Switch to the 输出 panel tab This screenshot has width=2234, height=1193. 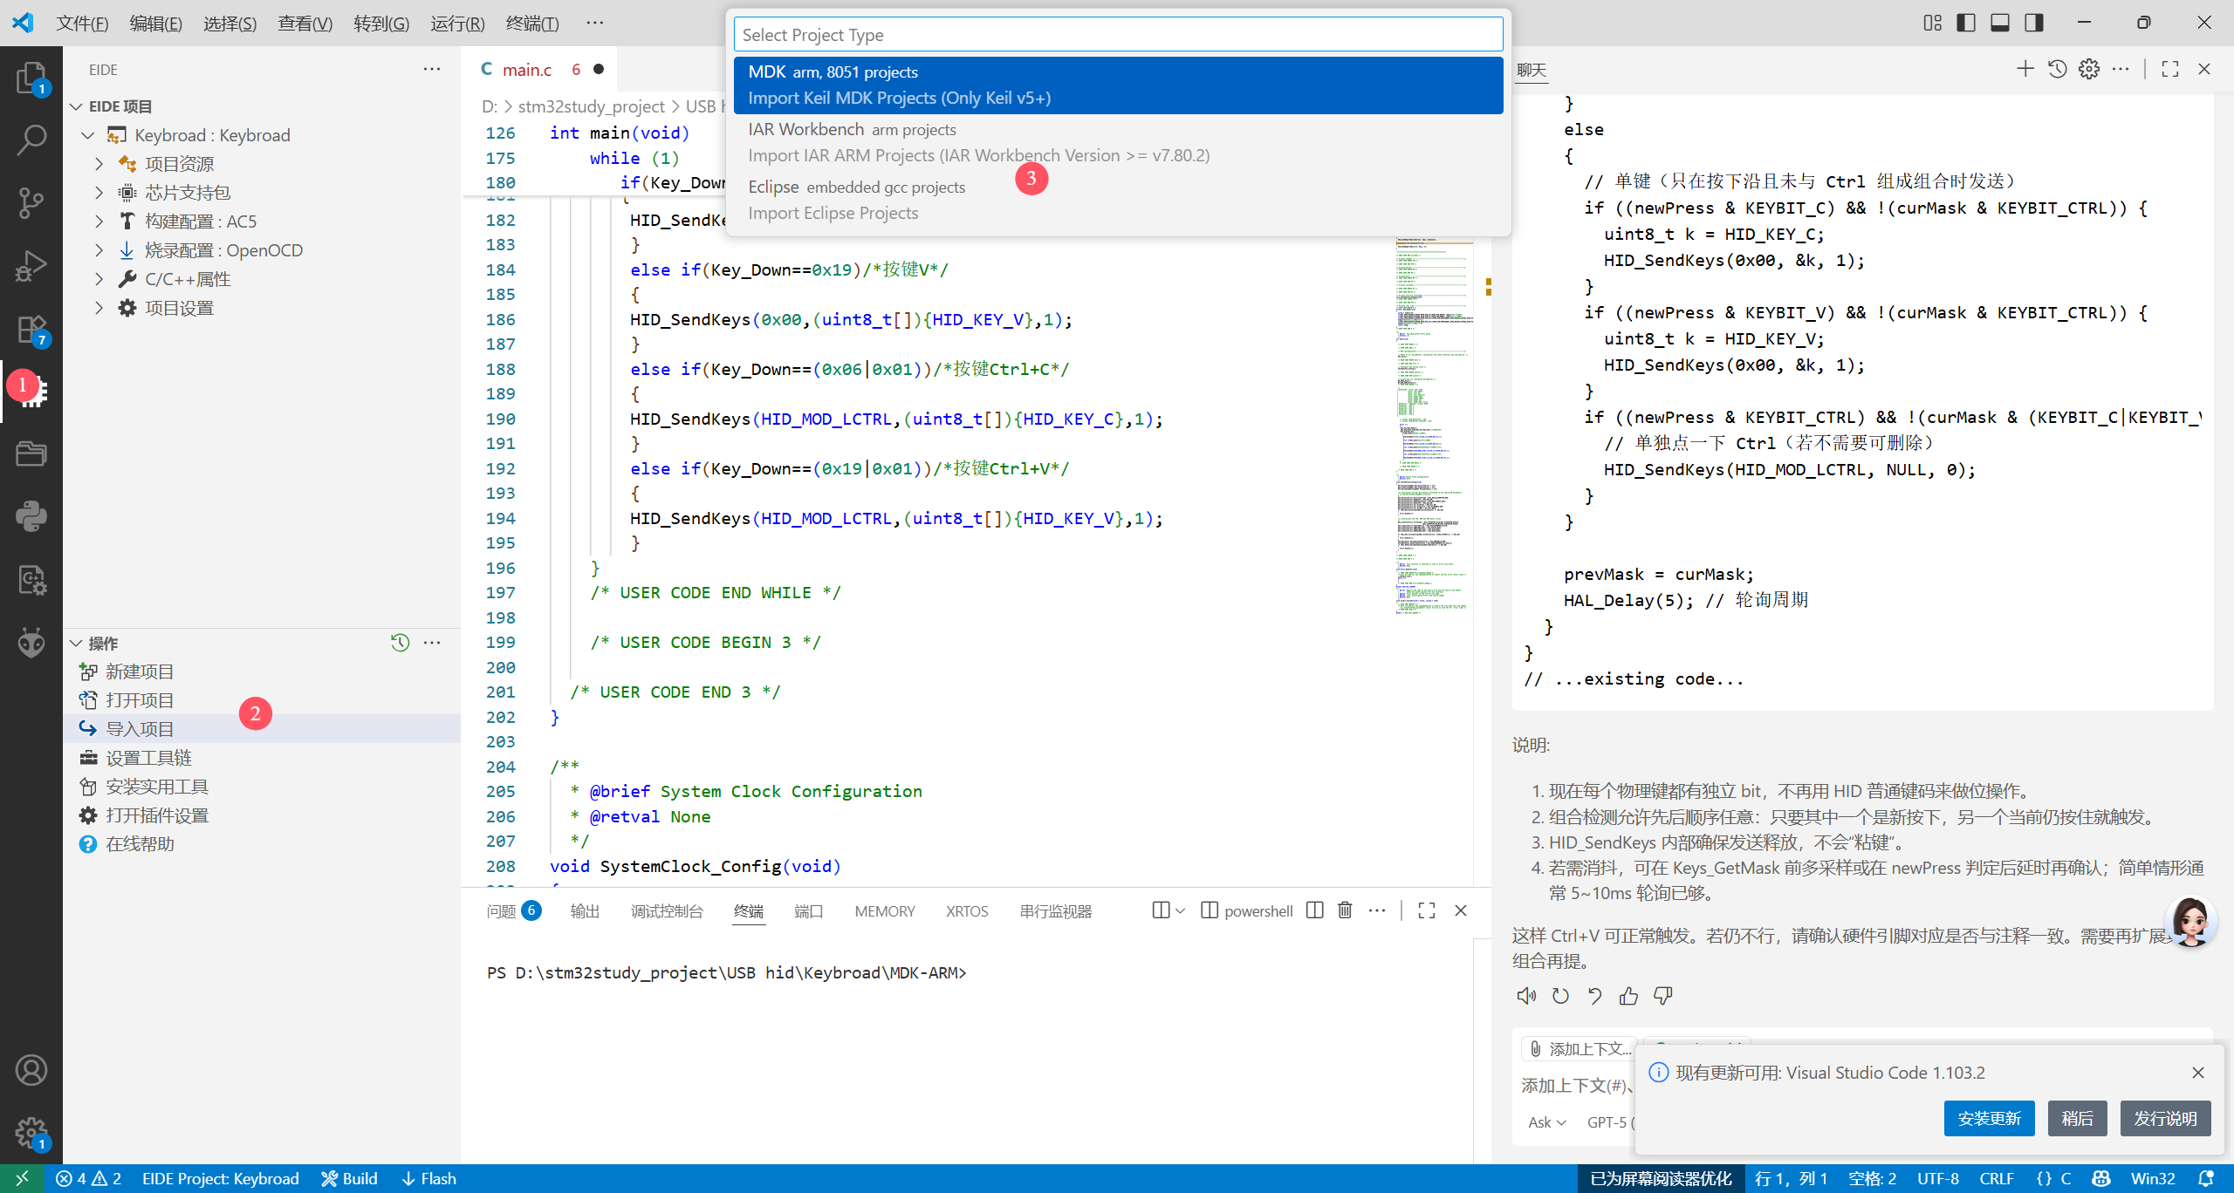click(x=584, y=911)
